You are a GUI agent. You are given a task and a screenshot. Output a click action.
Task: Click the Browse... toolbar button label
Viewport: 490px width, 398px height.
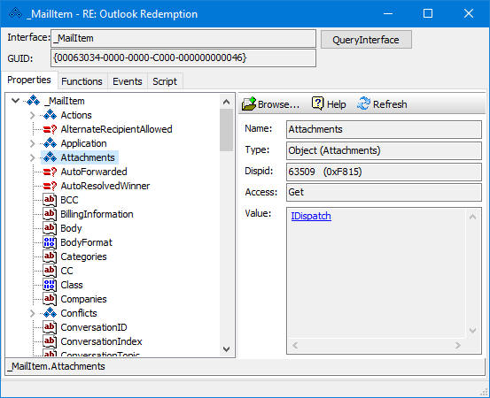(x=278, y=104)
